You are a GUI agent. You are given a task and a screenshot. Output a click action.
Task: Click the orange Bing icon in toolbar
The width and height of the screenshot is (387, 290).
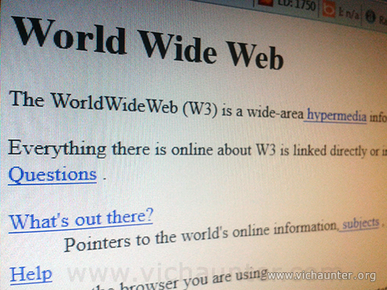click(x=329, y=10)
